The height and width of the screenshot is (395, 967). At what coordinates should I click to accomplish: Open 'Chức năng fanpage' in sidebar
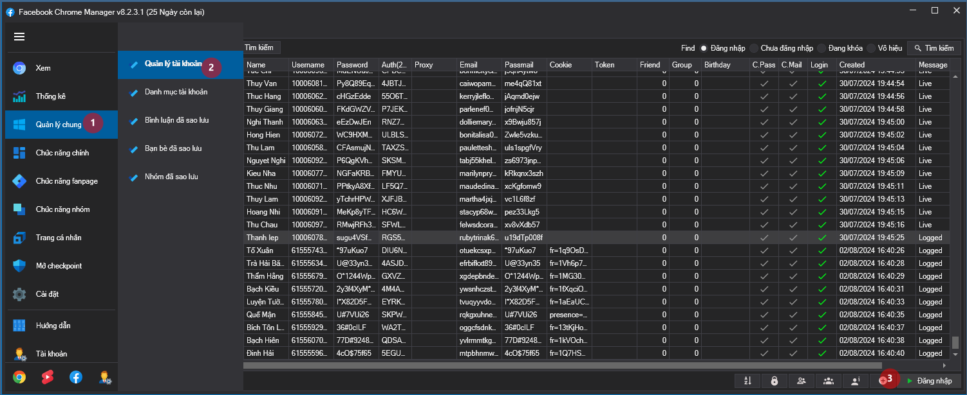(x=66, y=181)
